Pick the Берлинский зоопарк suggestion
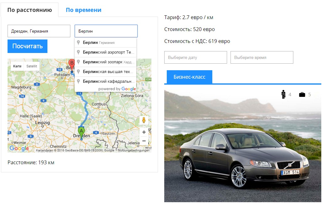Screen dimensions: 326x205 106,62
